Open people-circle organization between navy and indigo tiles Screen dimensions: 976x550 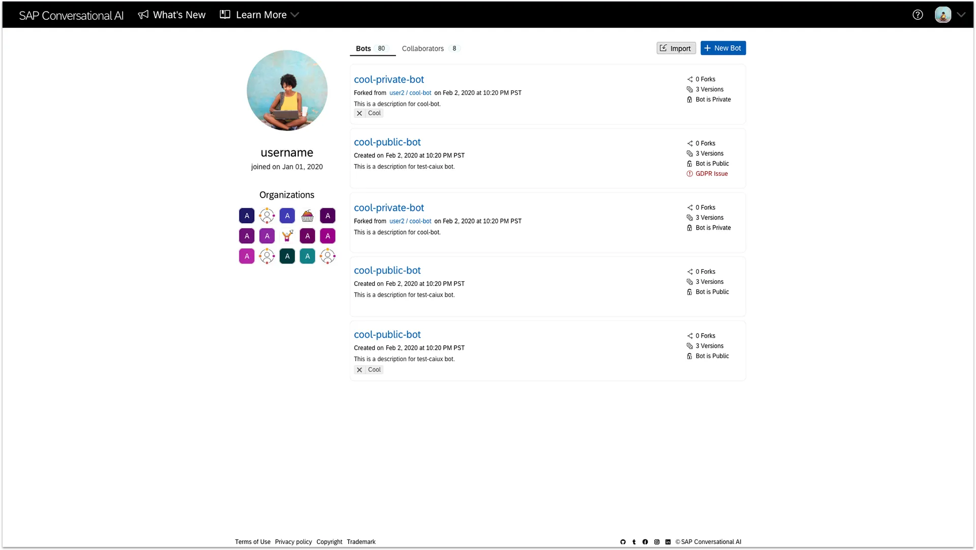(x=267, y=215)
